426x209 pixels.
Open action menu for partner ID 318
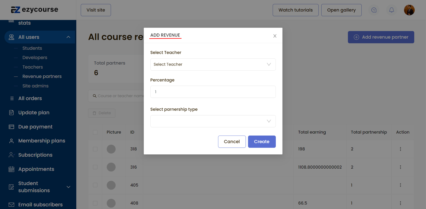coord(400,149)
